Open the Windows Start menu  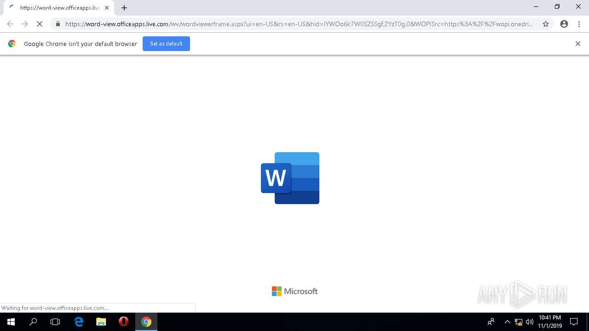pyautogui.click(x=11, y=322)
